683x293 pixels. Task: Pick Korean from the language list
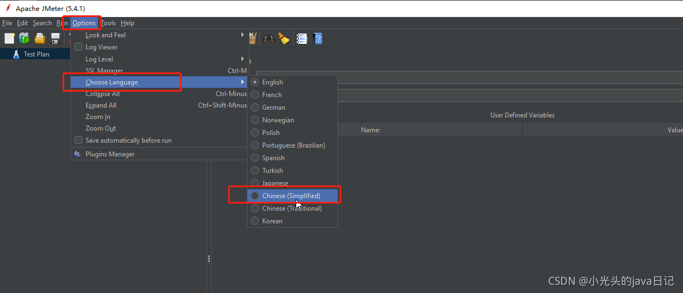292,221
